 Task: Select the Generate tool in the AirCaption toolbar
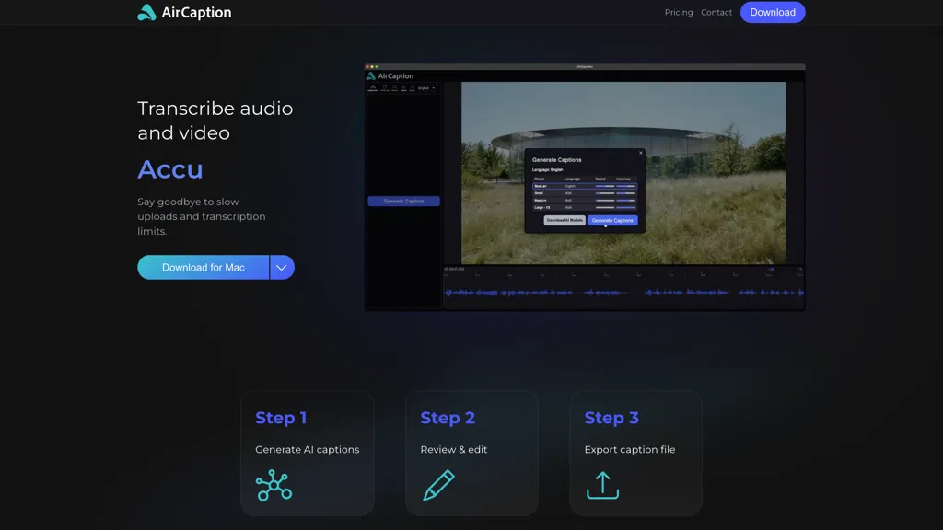coord(373,87)
